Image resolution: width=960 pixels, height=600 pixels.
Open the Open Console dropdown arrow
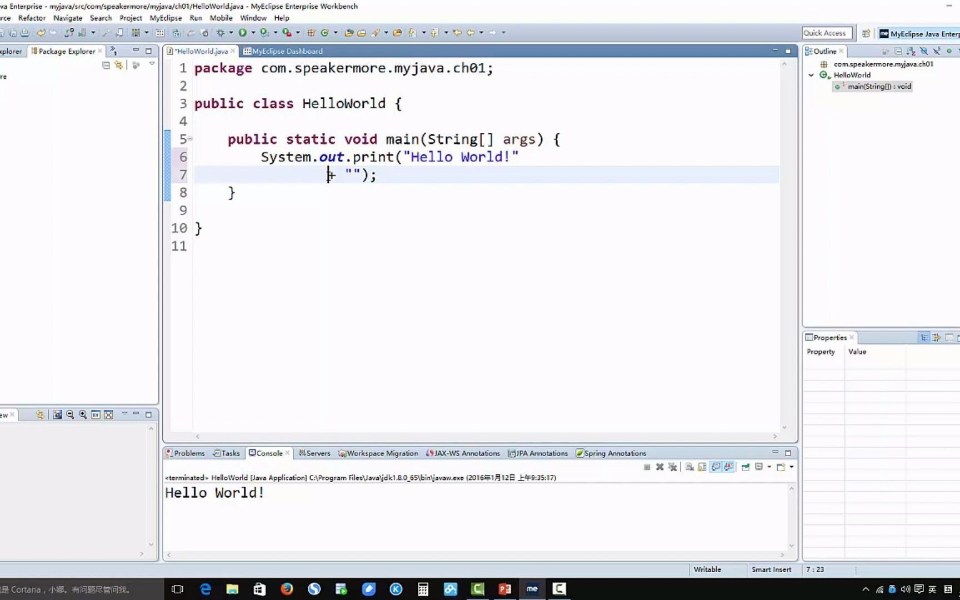click(792, 467)
